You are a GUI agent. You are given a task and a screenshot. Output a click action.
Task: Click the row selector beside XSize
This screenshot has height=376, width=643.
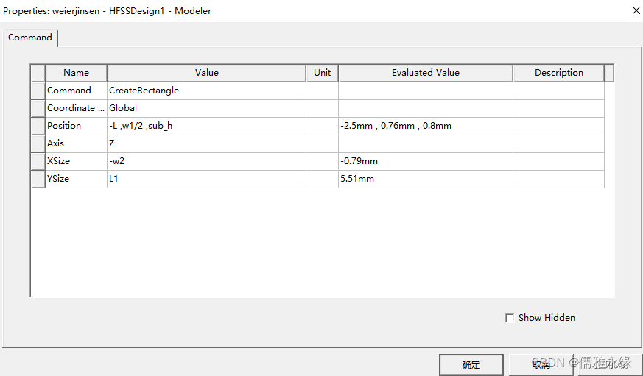click(x=38, y=161)
